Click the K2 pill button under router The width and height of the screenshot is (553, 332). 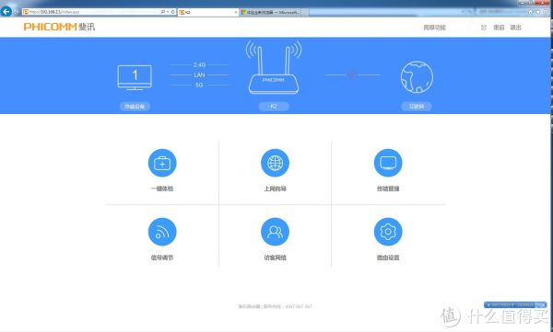tap(274, 107)
